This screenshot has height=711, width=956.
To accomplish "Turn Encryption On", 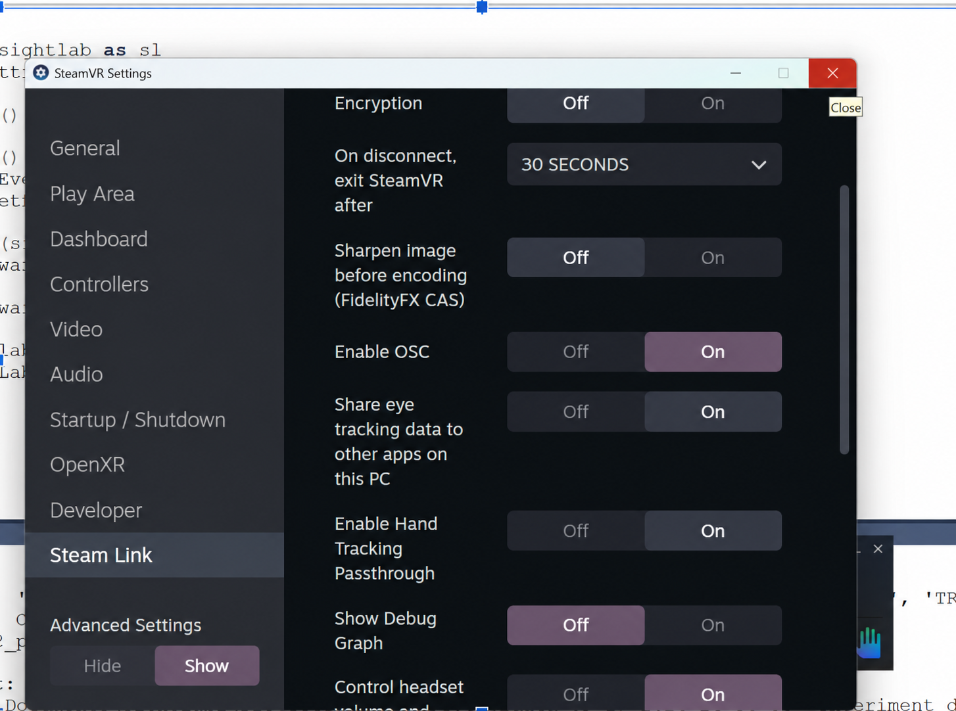I will (x=713, y=104).
